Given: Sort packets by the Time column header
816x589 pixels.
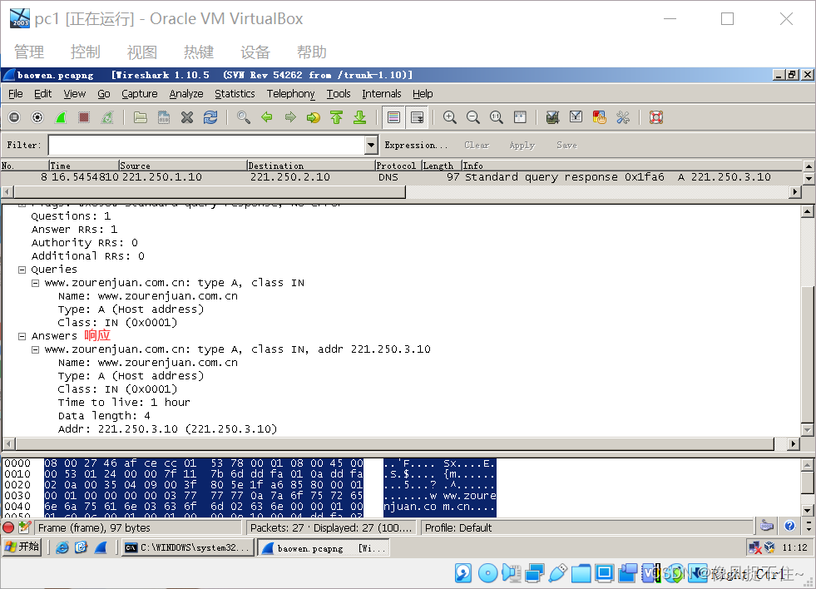Looking at the screenshot, I should point(84,166).
